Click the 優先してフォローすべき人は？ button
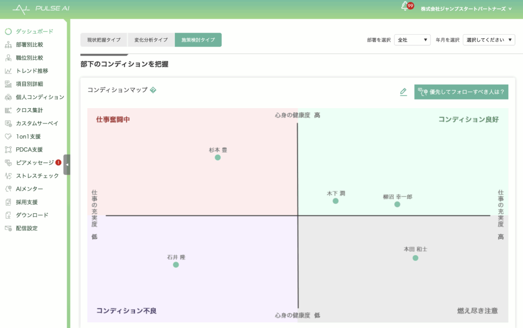This screenshot has height=328, width=523. click(461, 92)
